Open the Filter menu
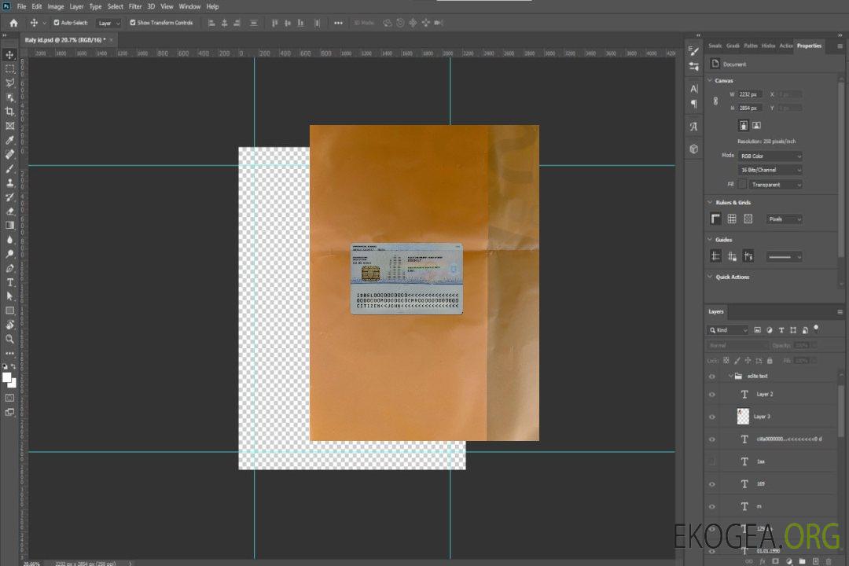Viewport: 849px width, 566px height. coord(135,6)
